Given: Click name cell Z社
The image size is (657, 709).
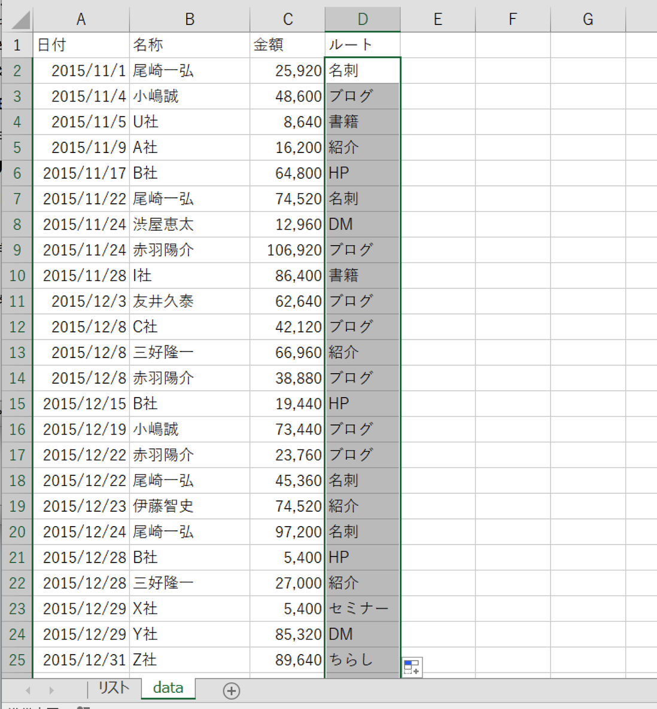Looking at the screenshot, I should pyautogui.click(x=190, y=660).
